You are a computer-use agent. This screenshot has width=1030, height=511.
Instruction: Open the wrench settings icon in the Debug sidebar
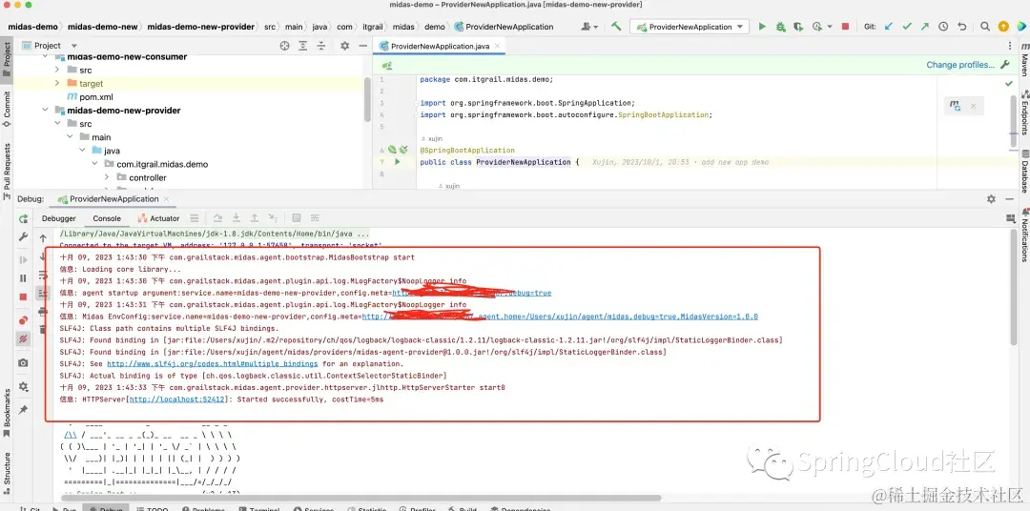point(23,237)
